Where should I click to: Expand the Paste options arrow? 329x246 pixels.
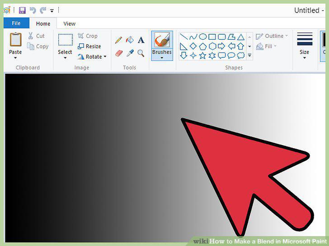click(x=15, y=58)
